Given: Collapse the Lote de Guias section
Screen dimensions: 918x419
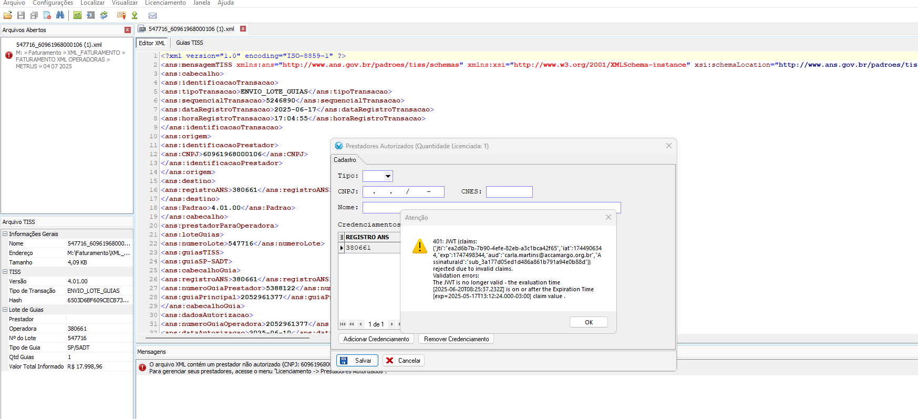Looking at the screenshot, I should click(x=5, y=310).
